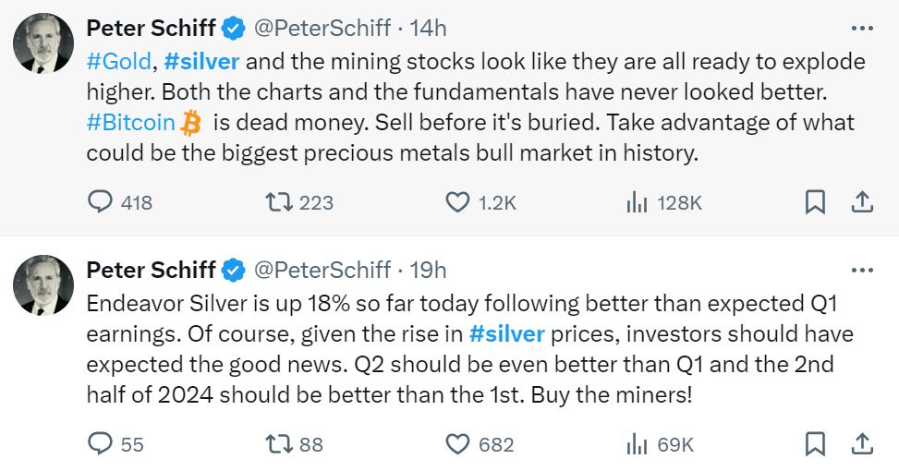Share the Endeavor Silver tweet
Screen dimensions: 899x471
(861, 444)
